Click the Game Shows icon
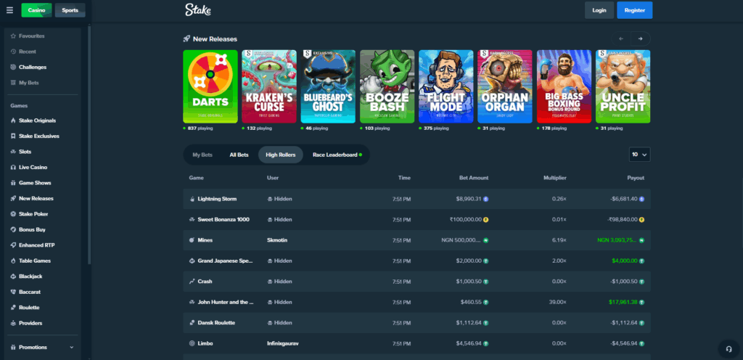 [13, 183]
